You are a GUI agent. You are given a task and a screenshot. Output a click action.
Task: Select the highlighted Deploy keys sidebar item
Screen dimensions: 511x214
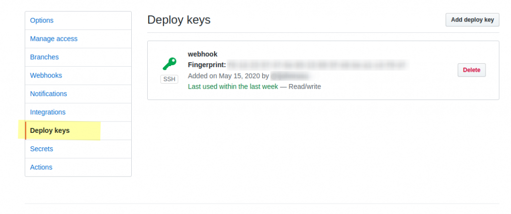pos(50,131)
